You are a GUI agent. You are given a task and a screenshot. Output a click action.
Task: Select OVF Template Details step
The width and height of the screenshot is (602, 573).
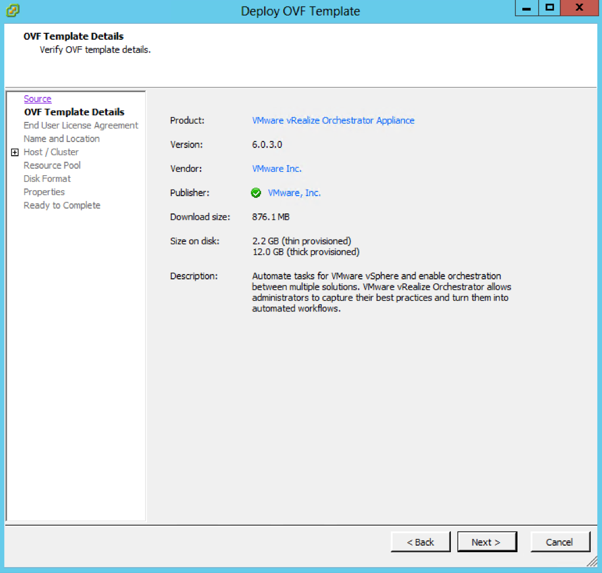(74, 112)
